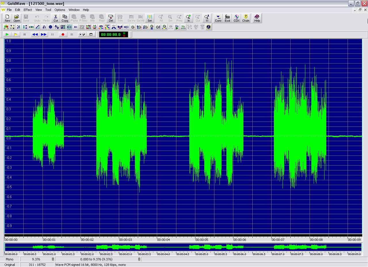Click the Fade In volume icon
Image resolution: width=368 pixels, height=267 pixels.
click(x=139, y=27)
